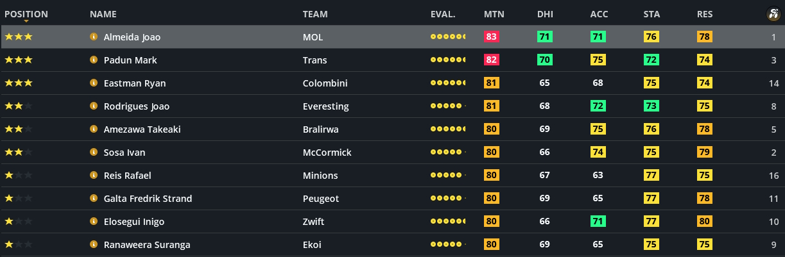Click the info icon next to Reis Rafael
The image size is (785, 257).
coord(94,176)
